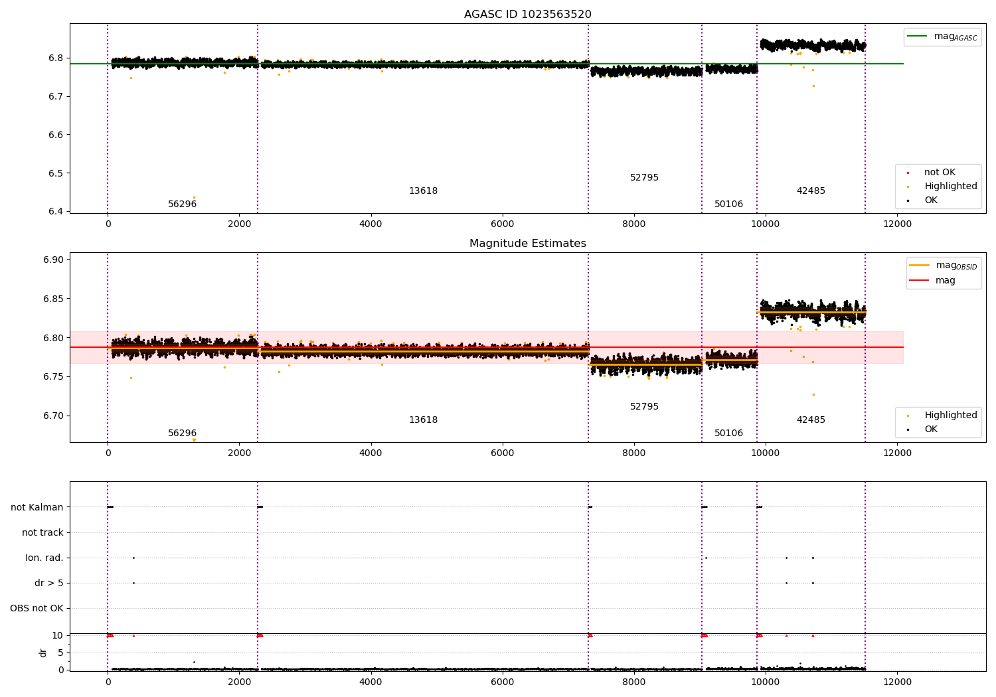996x697 pixels.
Task: Click the 'dr > 5' axis label
Action: tap(49, 583)
